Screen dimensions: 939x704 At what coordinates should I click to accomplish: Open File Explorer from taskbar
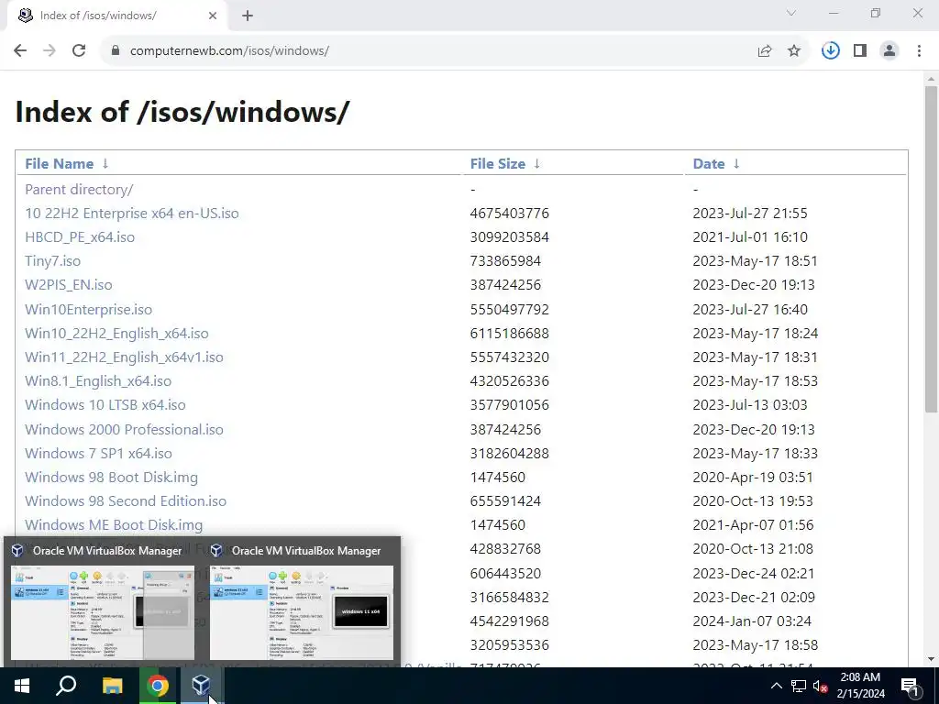click(x=112, y=686)
